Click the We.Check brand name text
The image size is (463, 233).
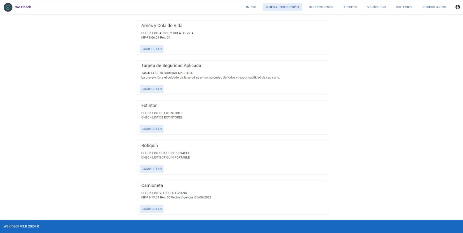click(x=23, y=7)
